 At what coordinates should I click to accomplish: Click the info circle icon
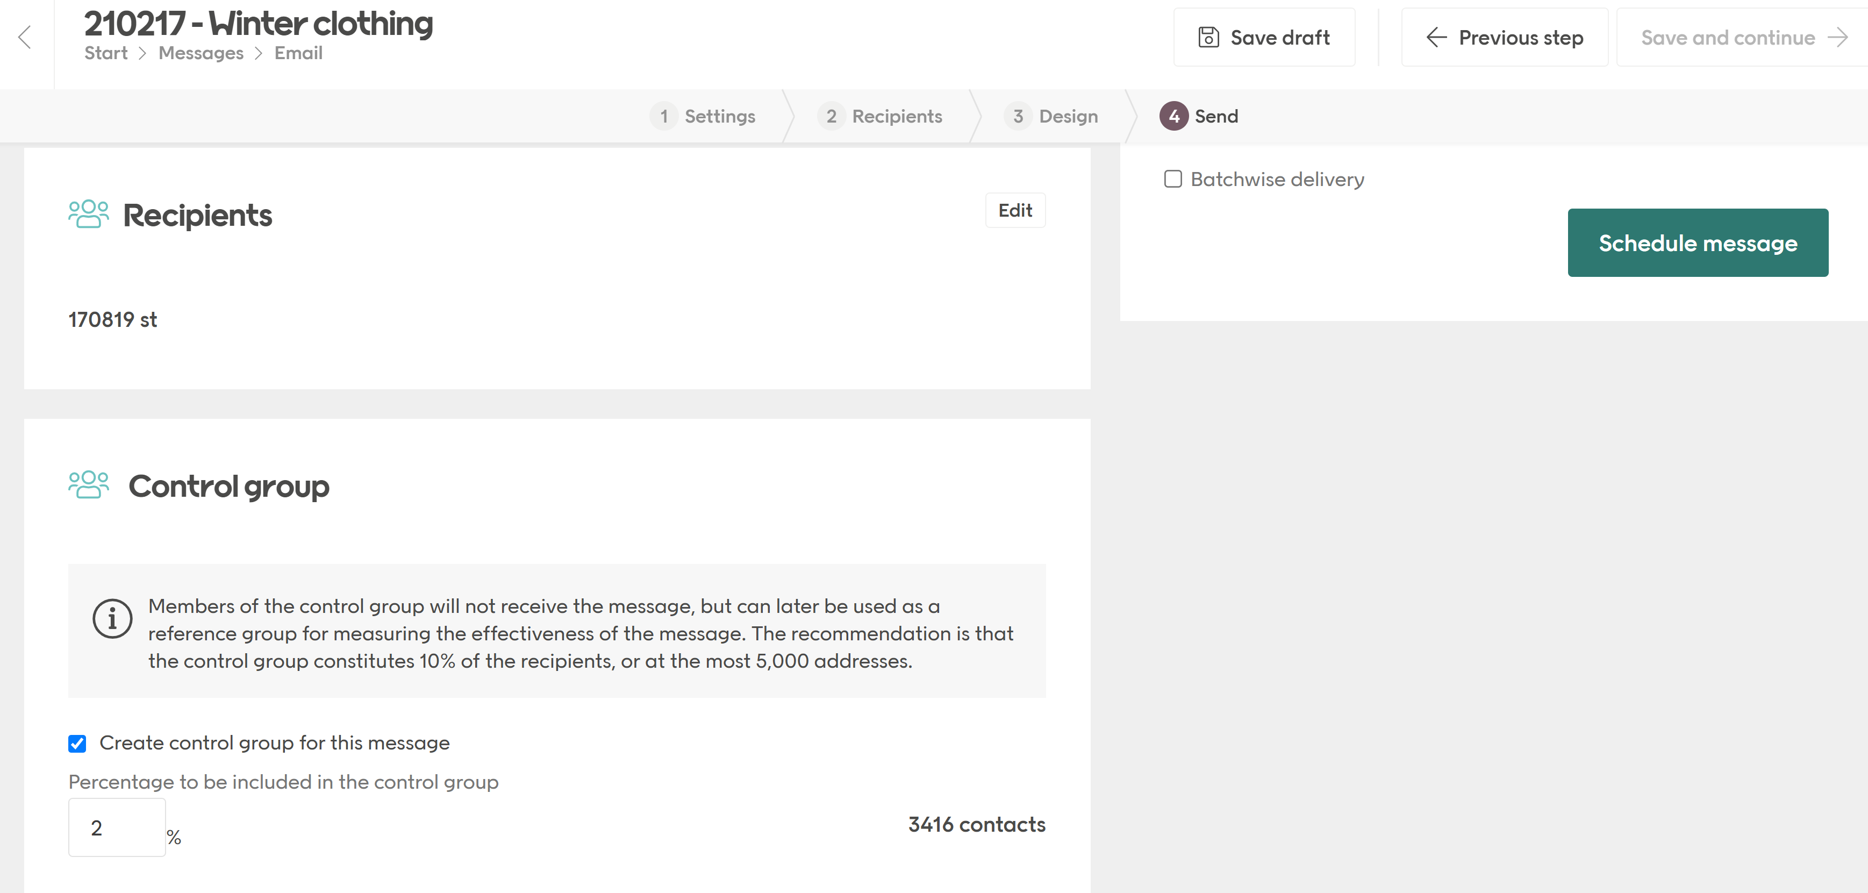(112, 619)
